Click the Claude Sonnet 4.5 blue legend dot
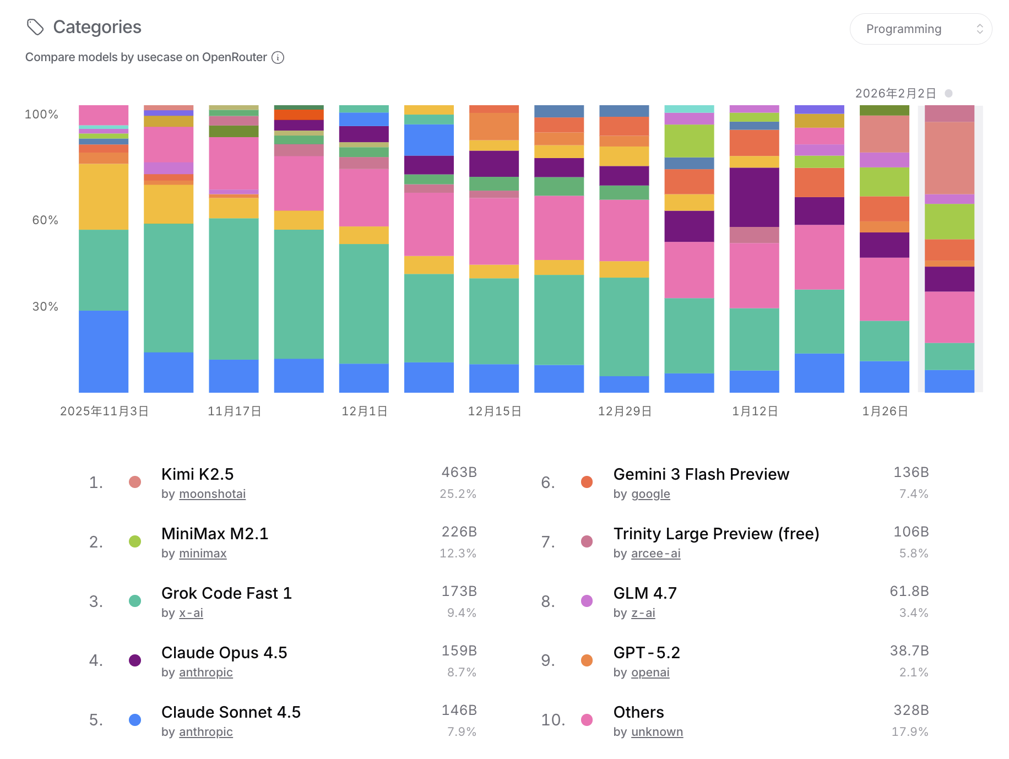The height and width of the screenshot is (759, 1009). [135, 720]
